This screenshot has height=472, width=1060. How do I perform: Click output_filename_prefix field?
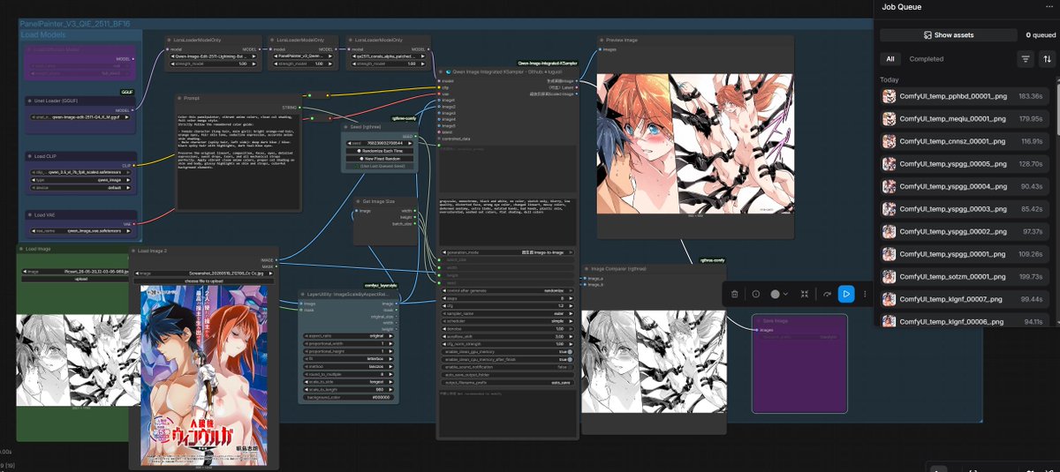(x=508, y=383)
